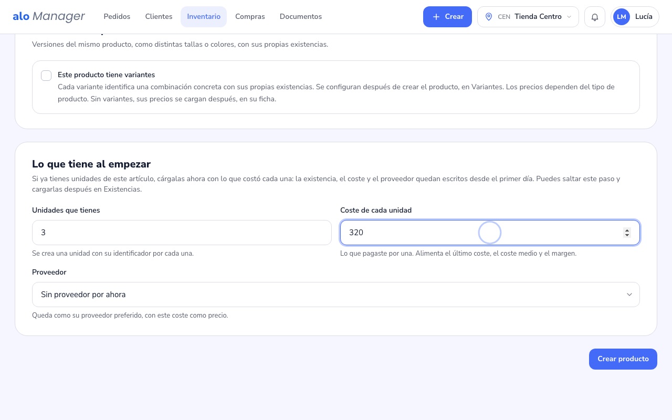Go to the Pedidos section
This screenshot has height=420, width=672.
[117, 17]
